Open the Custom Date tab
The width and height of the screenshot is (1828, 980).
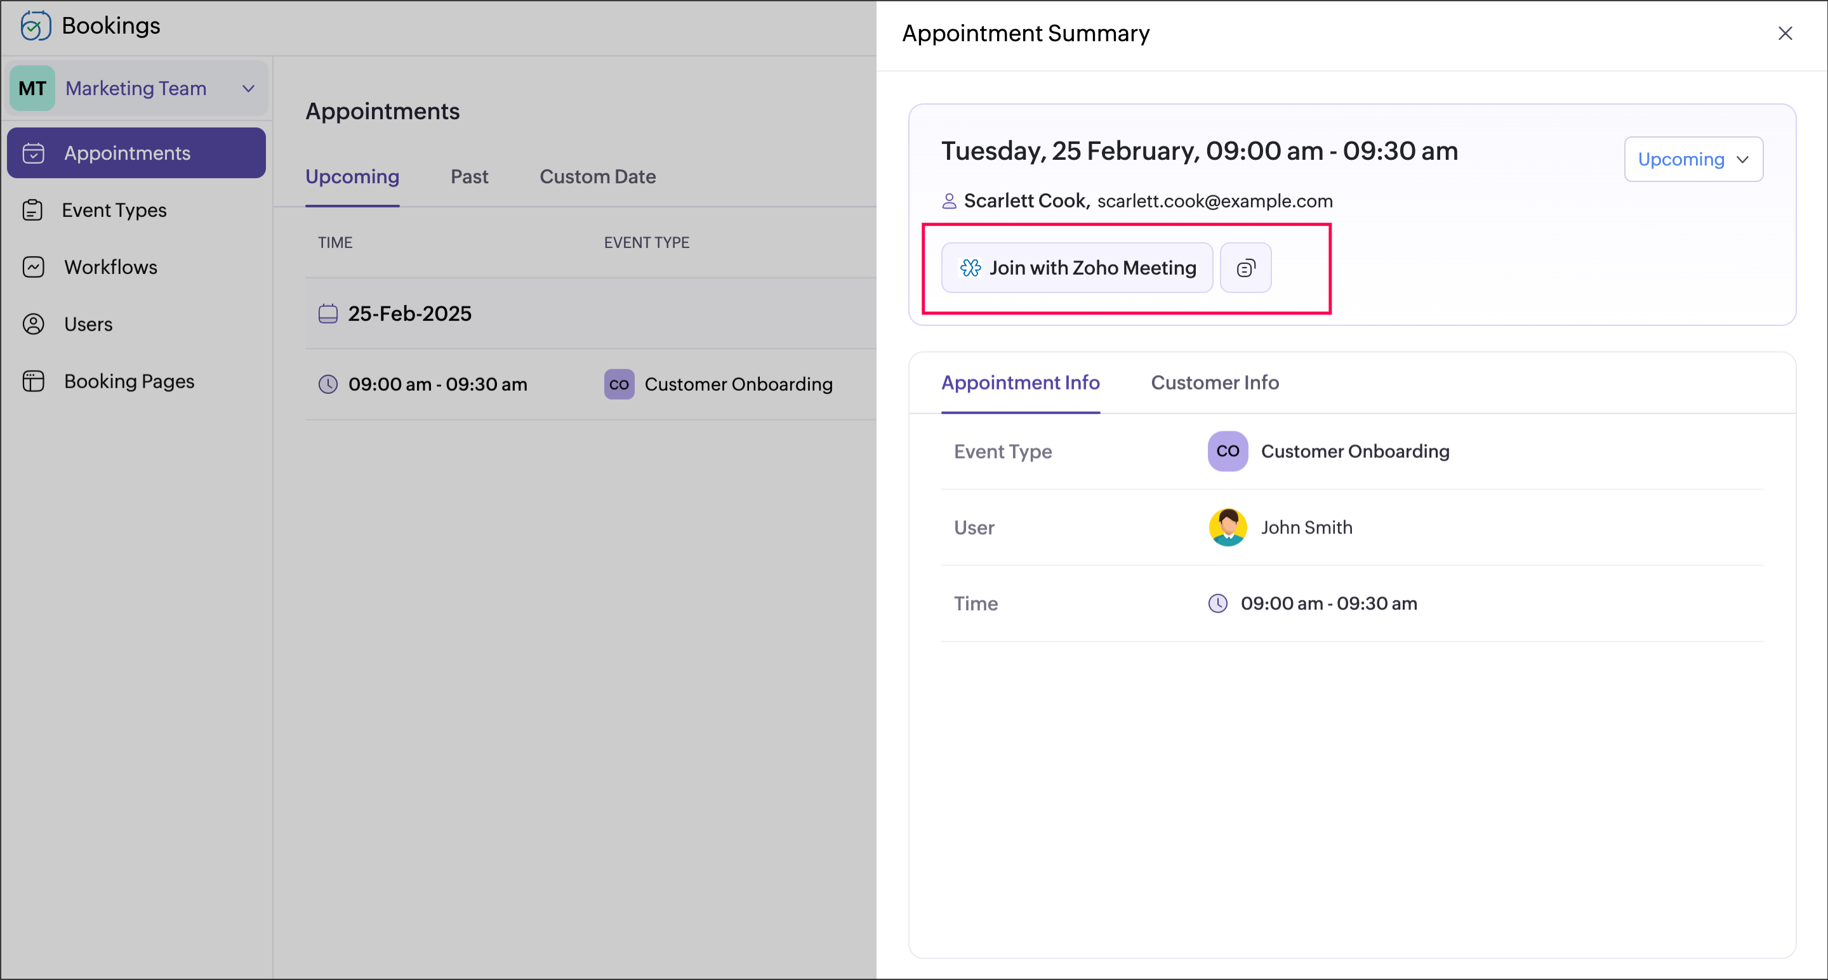point(597,176)
